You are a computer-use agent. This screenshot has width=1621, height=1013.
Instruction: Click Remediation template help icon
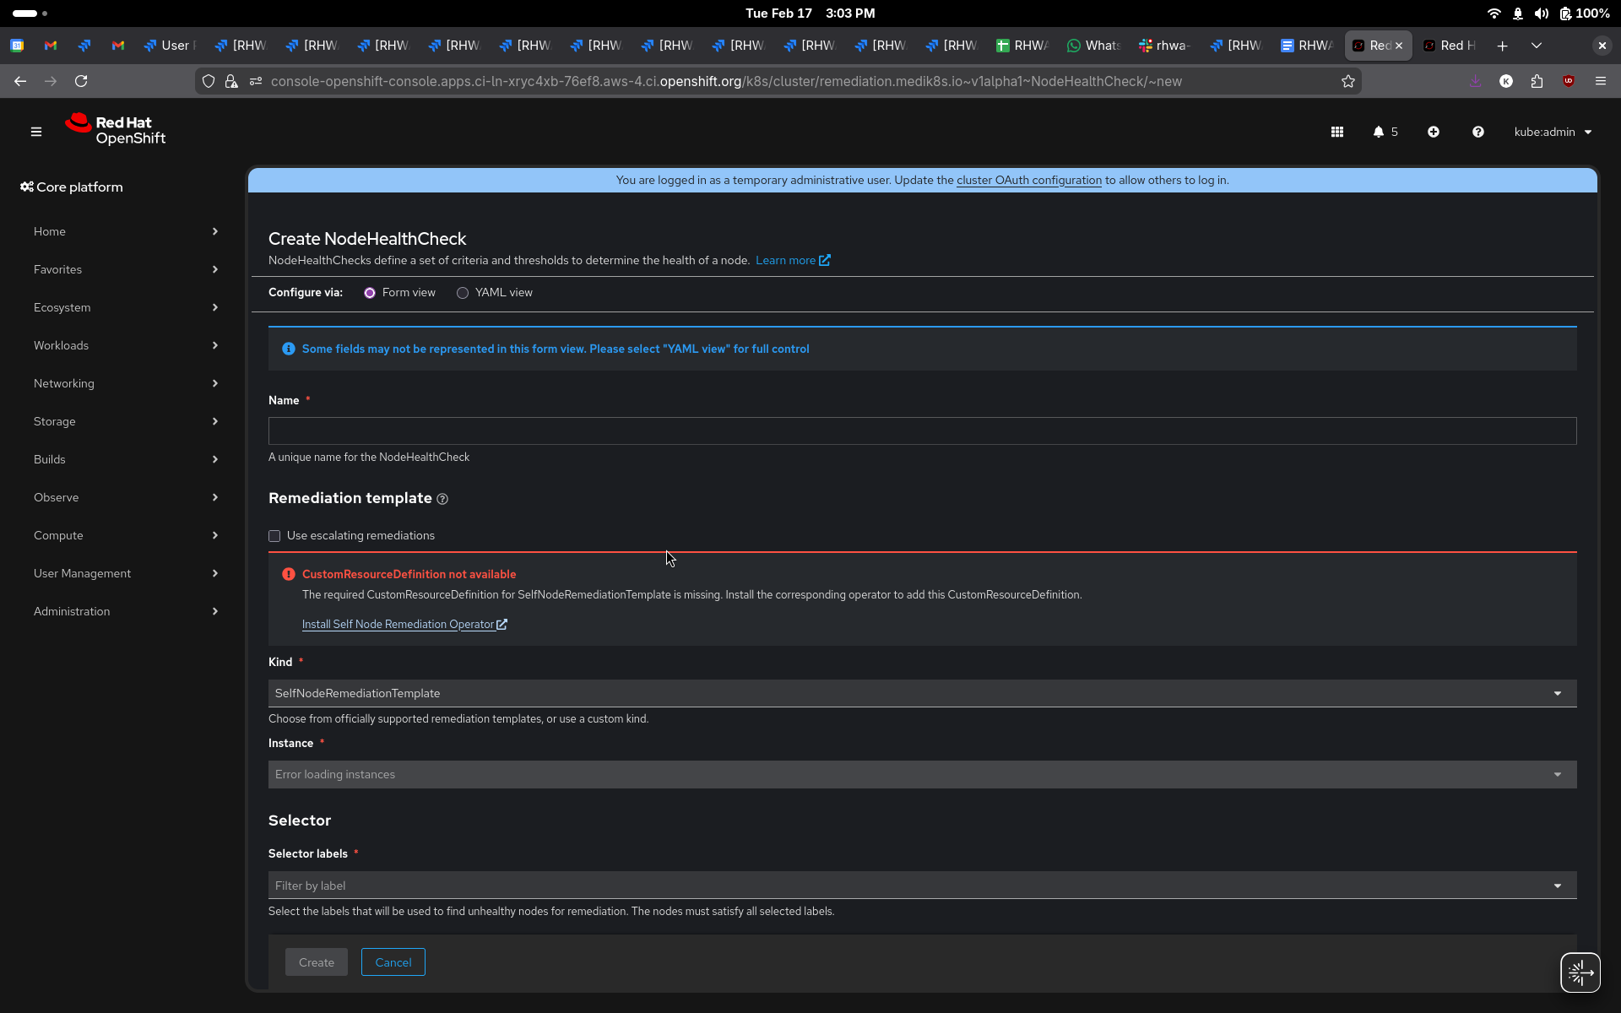coord(442,499)
